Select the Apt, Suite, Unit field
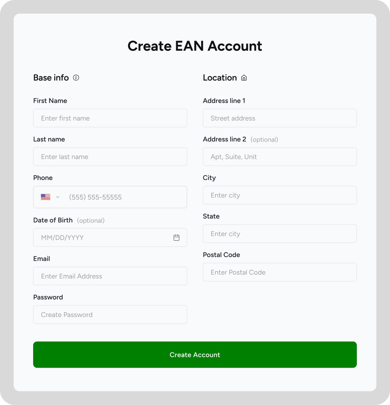Screen dimensions: 390x405 coord(279,157)
